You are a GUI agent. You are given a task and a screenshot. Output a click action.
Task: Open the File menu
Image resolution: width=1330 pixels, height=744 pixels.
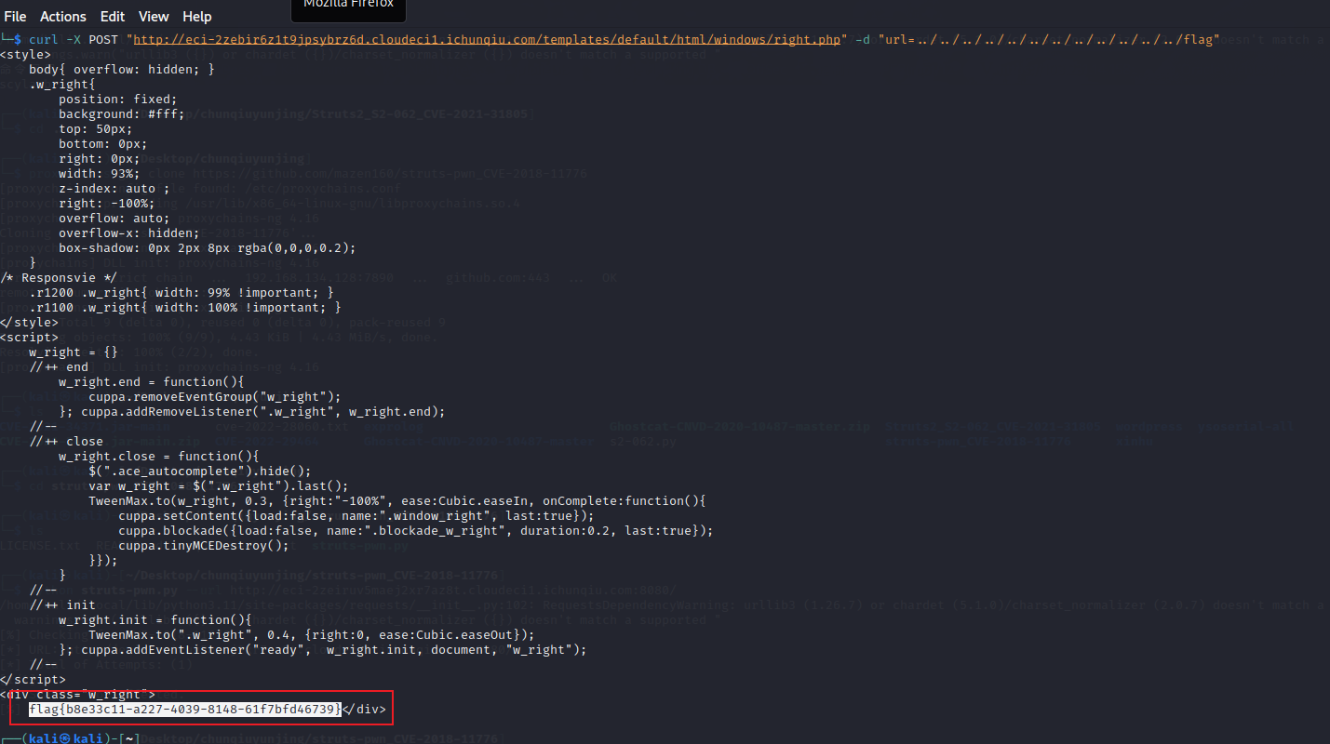15,17
